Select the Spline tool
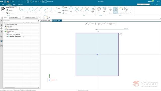This screenshot has height=91, width=161. point(46,10)
